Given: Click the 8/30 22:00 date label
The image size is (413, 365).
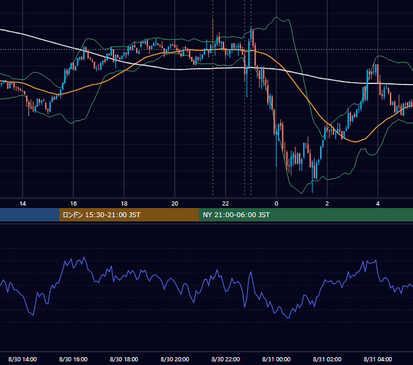Looking at the screenshot, I should coord(225,359).
